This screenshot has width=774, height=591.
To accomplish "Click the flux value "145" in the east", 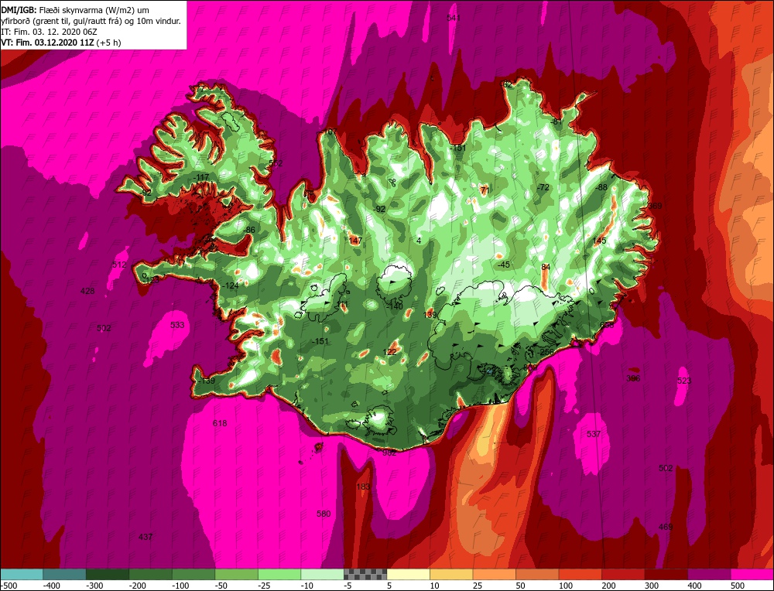I will click(x=599, y=241).
